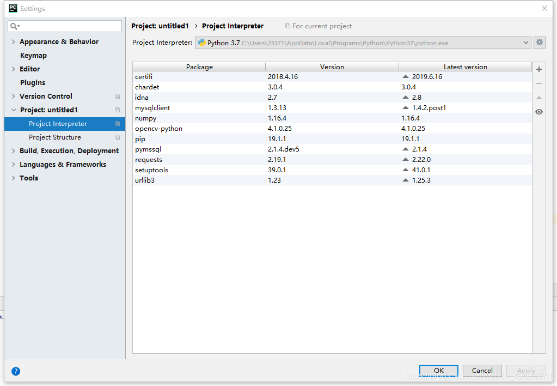Viewport: 557px width, 386px height.
Task: Select the mysqlclient package row
Action: 332,107
